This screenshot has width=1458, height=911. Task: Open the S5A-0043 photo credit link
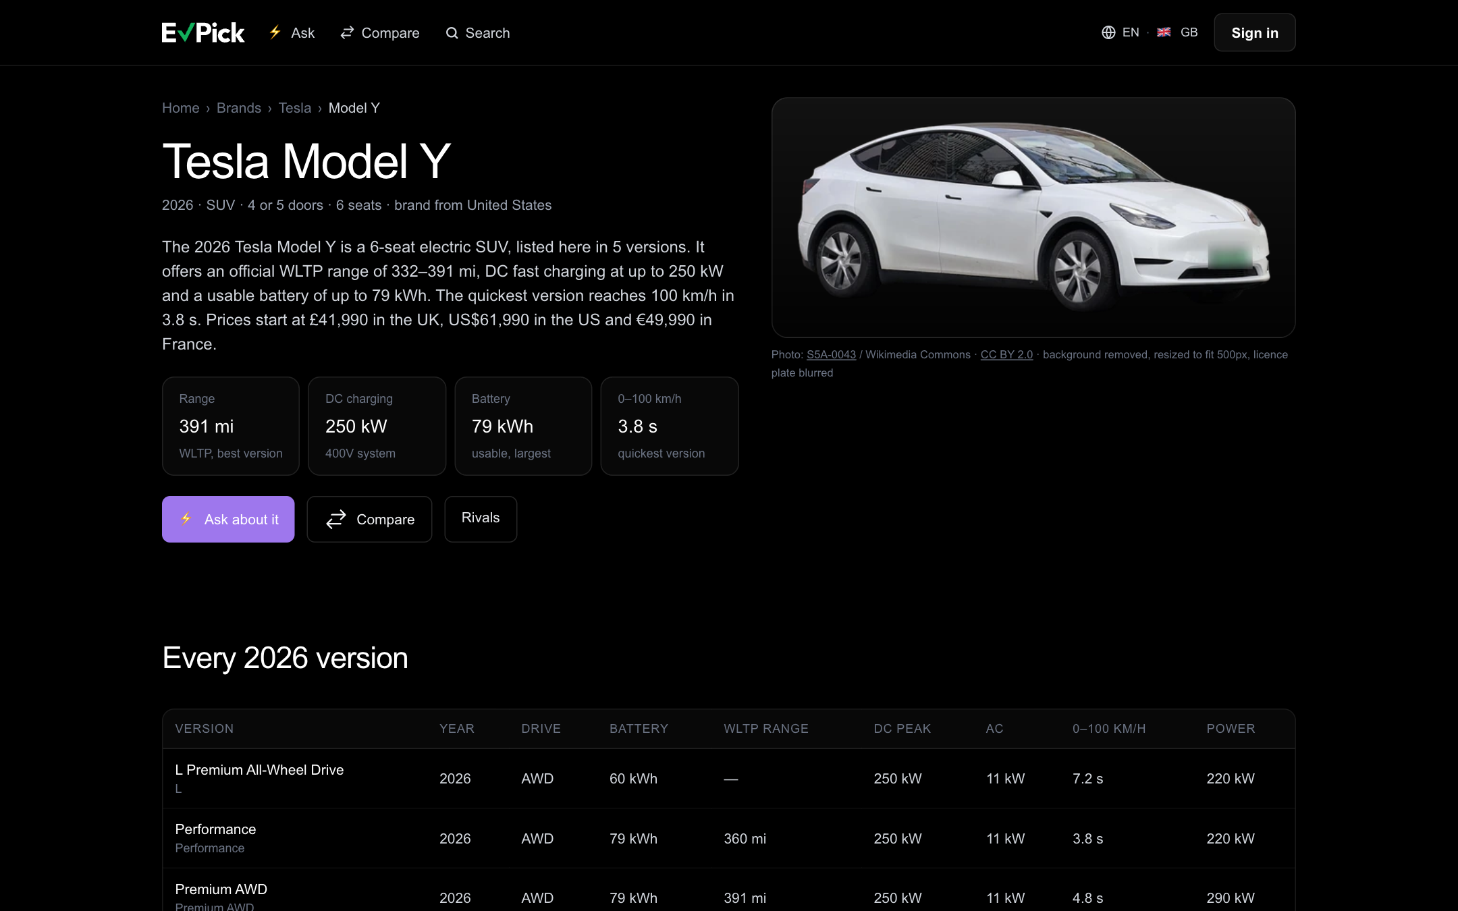pyautogui.click(x=831, y=355)
